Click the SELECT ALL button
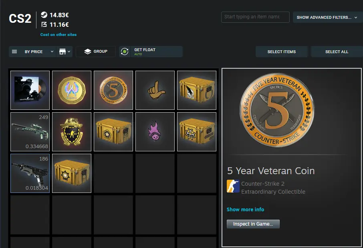Screen dimensions: 363x248 point(337,52)
